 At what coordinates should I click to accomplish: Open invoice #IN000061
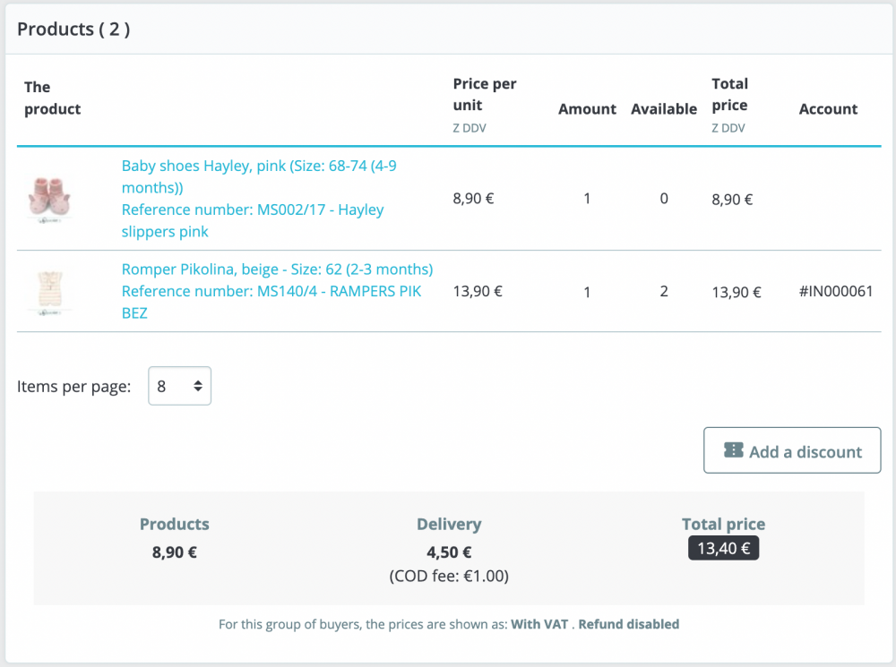point(835,291)
